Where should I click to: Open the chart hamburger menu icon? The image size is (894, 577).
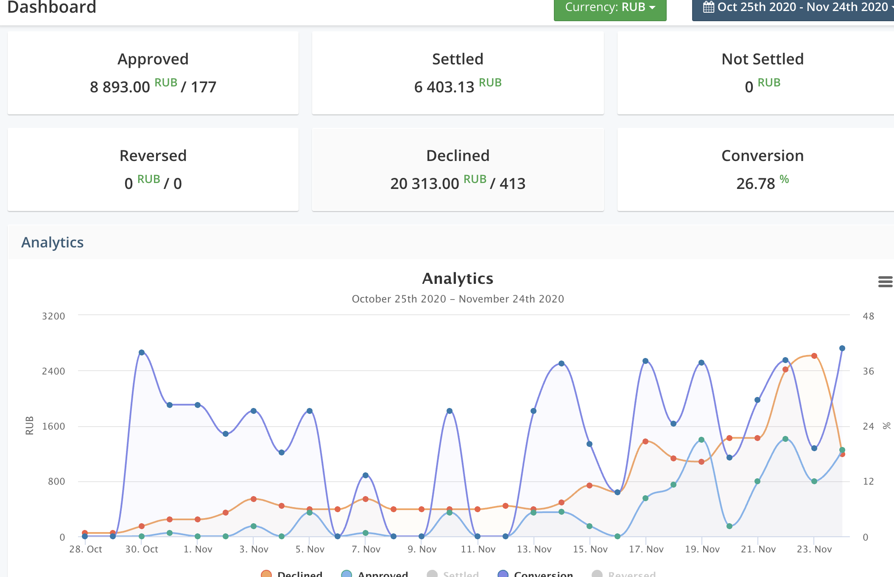[885, 282]
